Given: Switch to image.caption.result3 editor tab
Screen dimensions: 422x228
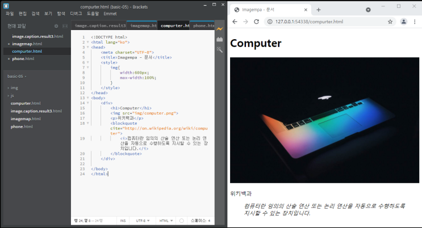Looking at the screenshot, I should click(99, 26).
